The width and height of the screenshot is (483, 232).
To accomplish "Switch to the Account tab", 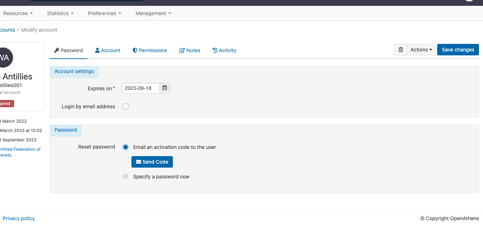I will pyautogui.click(x=108, y=50).
